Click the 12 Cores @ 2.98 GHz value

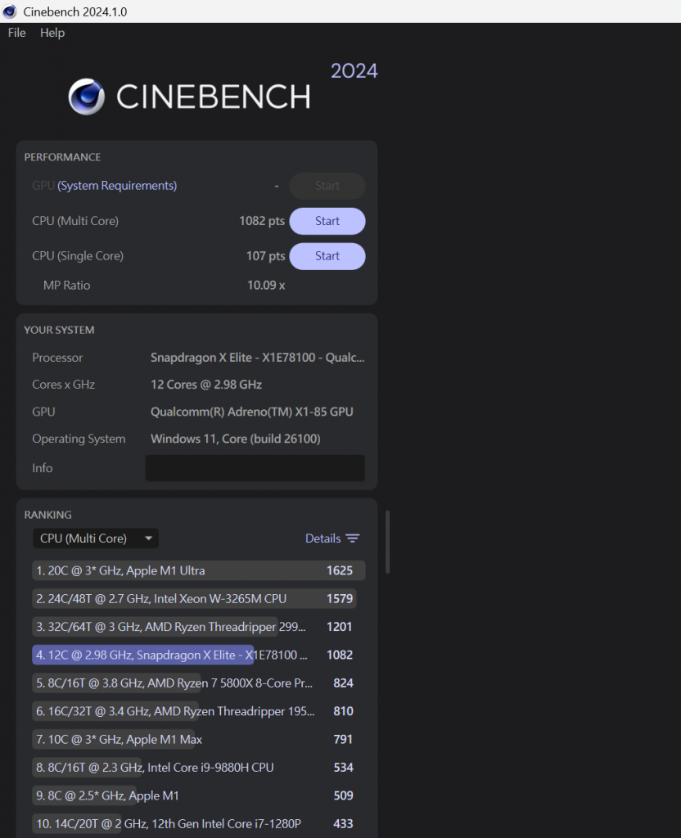206,385
